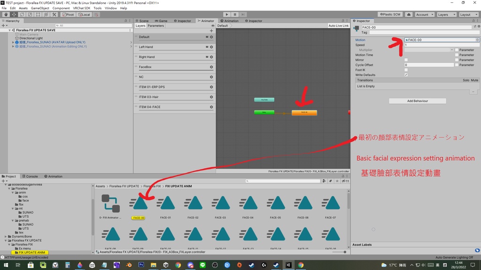481x270 pixels.
Task: Open settings gear for Default layer
Action: click(211, 37)
